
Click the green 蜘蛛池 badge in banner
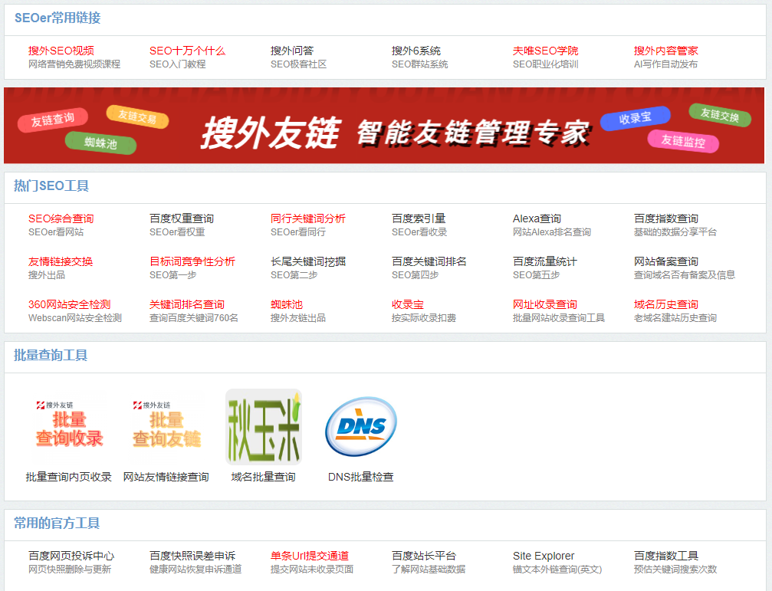pyautogui.click(x=100, y=143)
